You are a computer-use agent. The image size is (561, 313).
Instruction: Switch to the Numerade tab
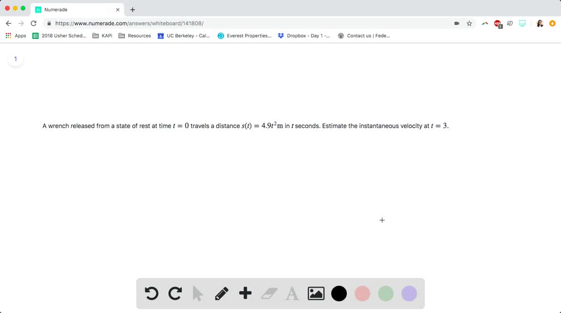(x=77, y=10)
